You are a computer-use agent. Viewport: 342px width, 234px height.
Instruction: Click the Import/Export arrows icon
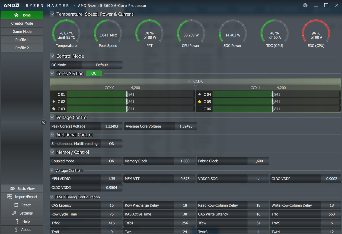[x=10, y=197]
